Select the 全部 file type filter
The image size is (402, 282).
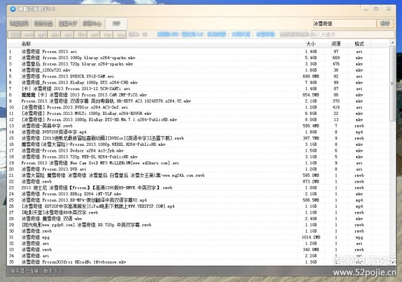(15, 34)
